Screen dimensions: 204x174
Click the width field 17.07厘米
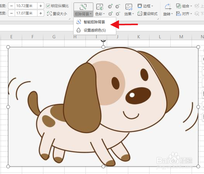[x=26, y=13]
